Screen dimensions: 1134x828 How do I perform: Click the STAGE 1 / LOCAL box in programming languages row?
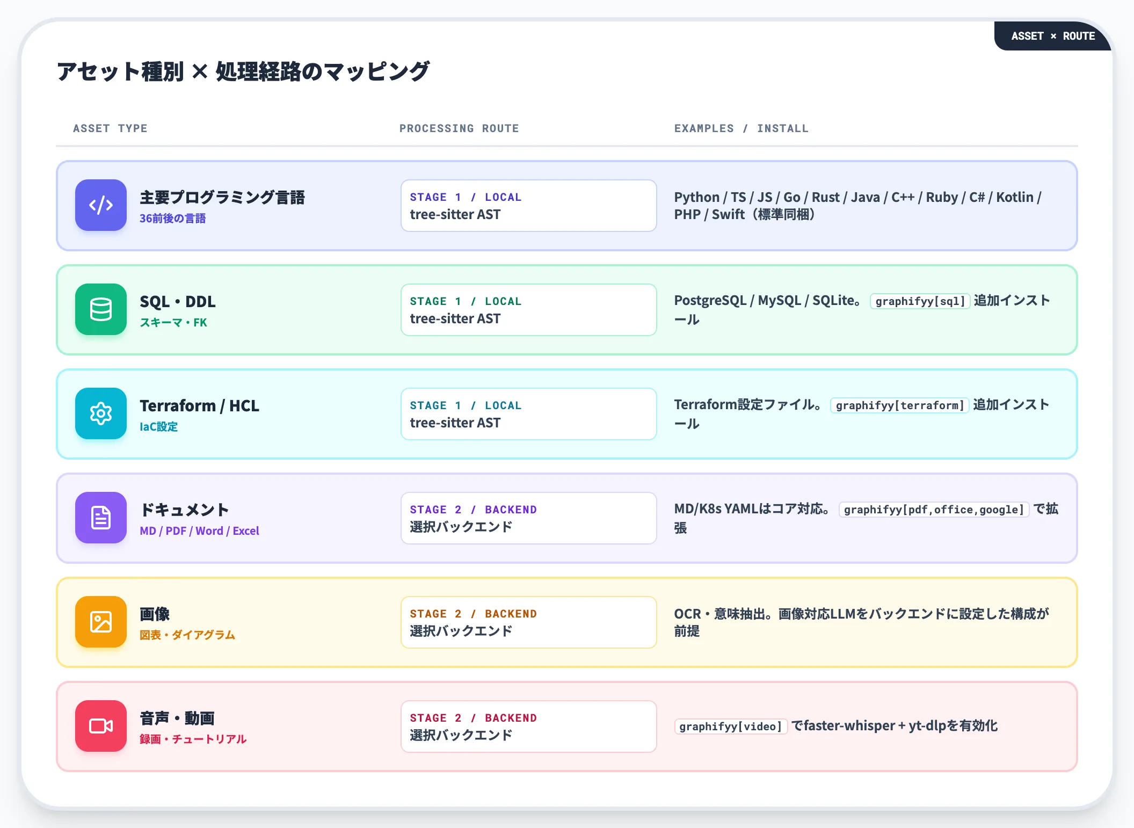(x=528, y=206)
